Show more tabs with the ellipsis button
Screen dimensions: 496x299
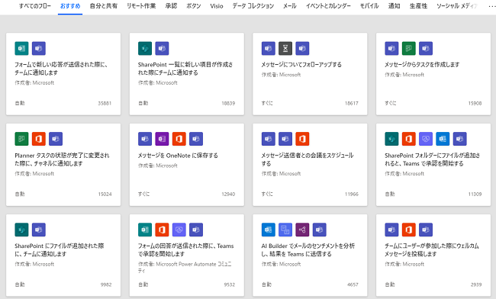point(492,6)
